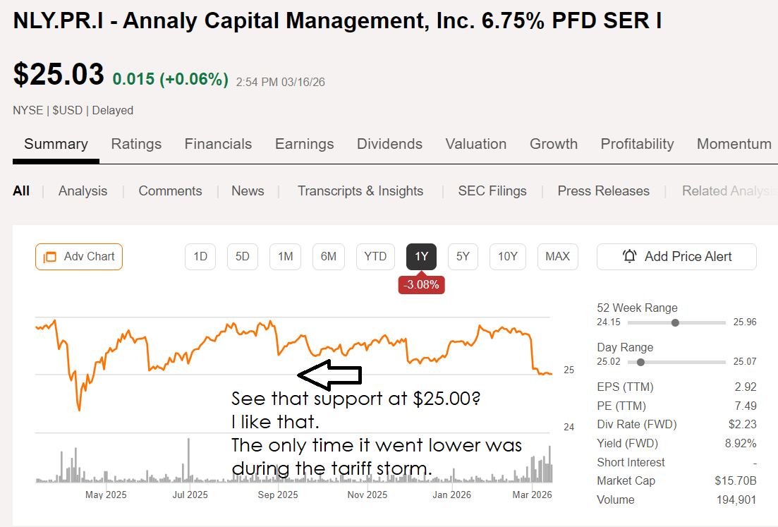Switch chart to 6M range
778x527 pixels.
[328, 257]
